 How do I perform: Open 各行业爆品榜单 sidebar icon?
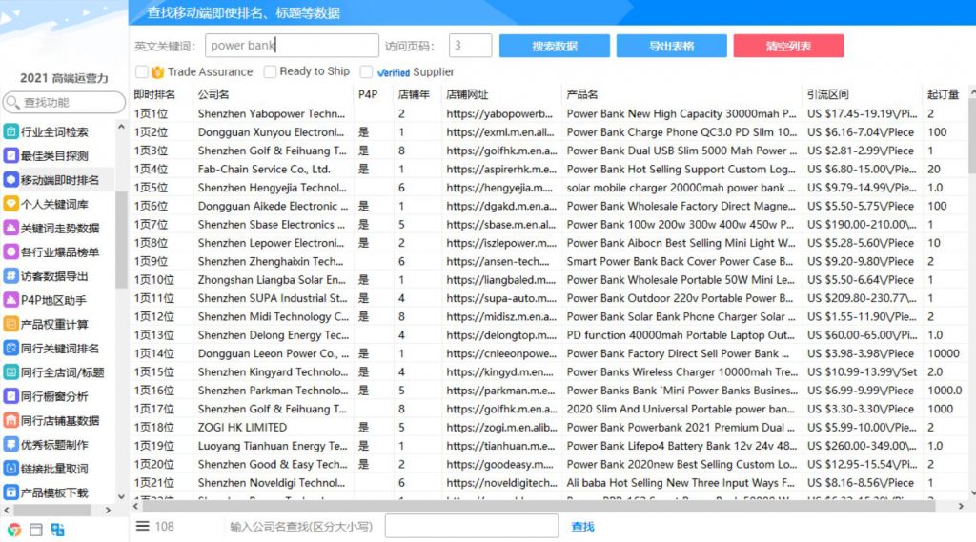coord(10,252)
